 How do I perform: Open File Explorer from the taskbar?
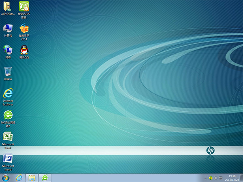coord(32,178)
